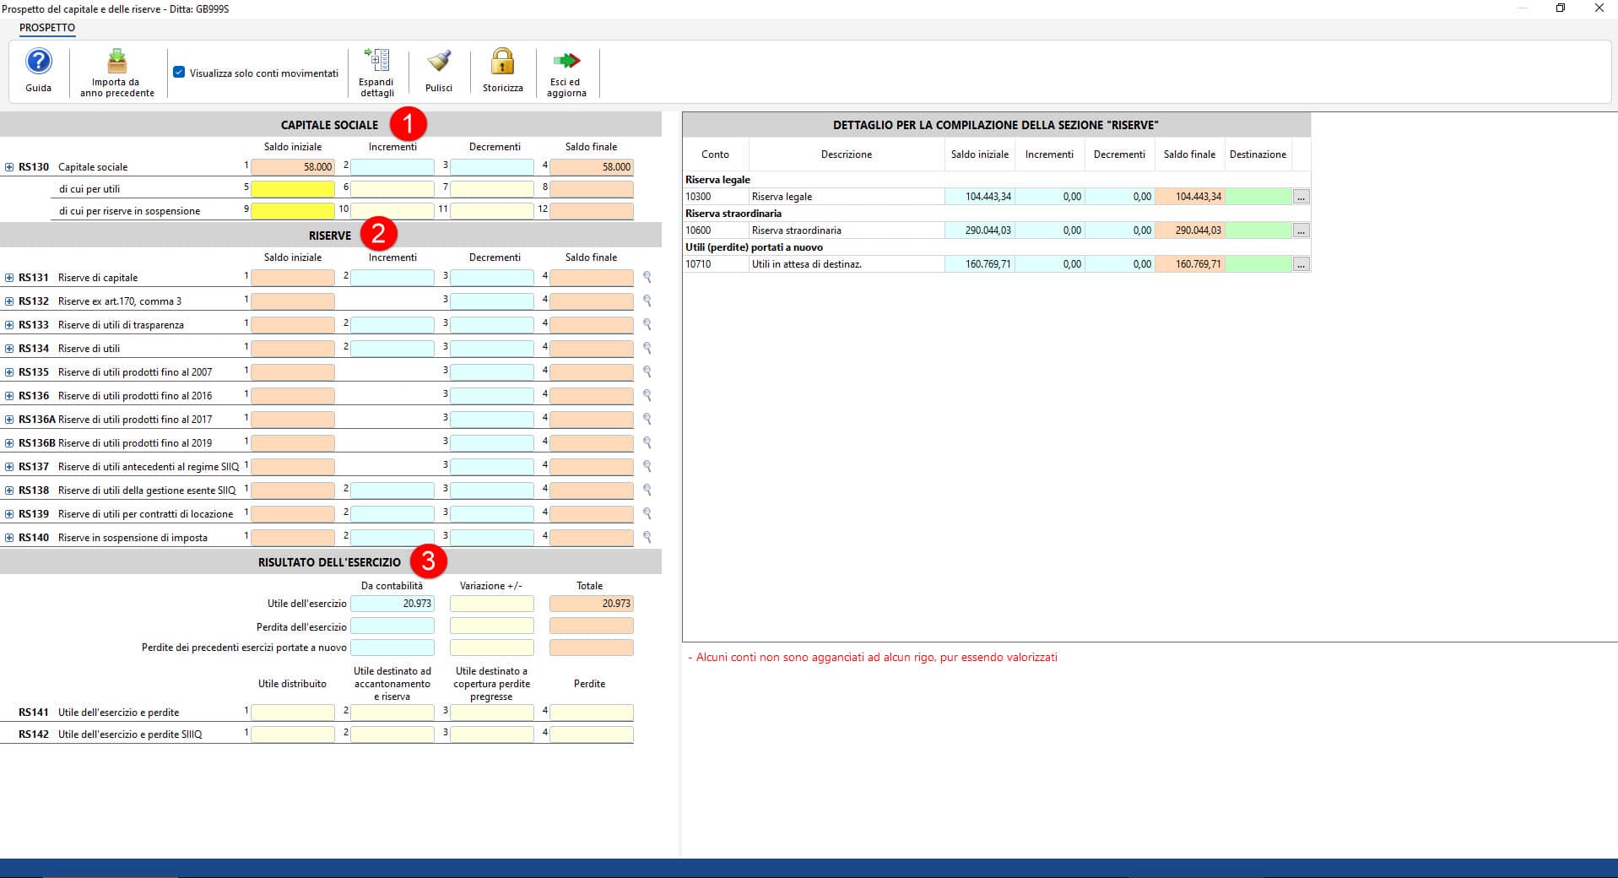This screenshot has width=1618, height=878.
Task: Click Utile dell'esercizio Variazione input field
Action: 491,604
